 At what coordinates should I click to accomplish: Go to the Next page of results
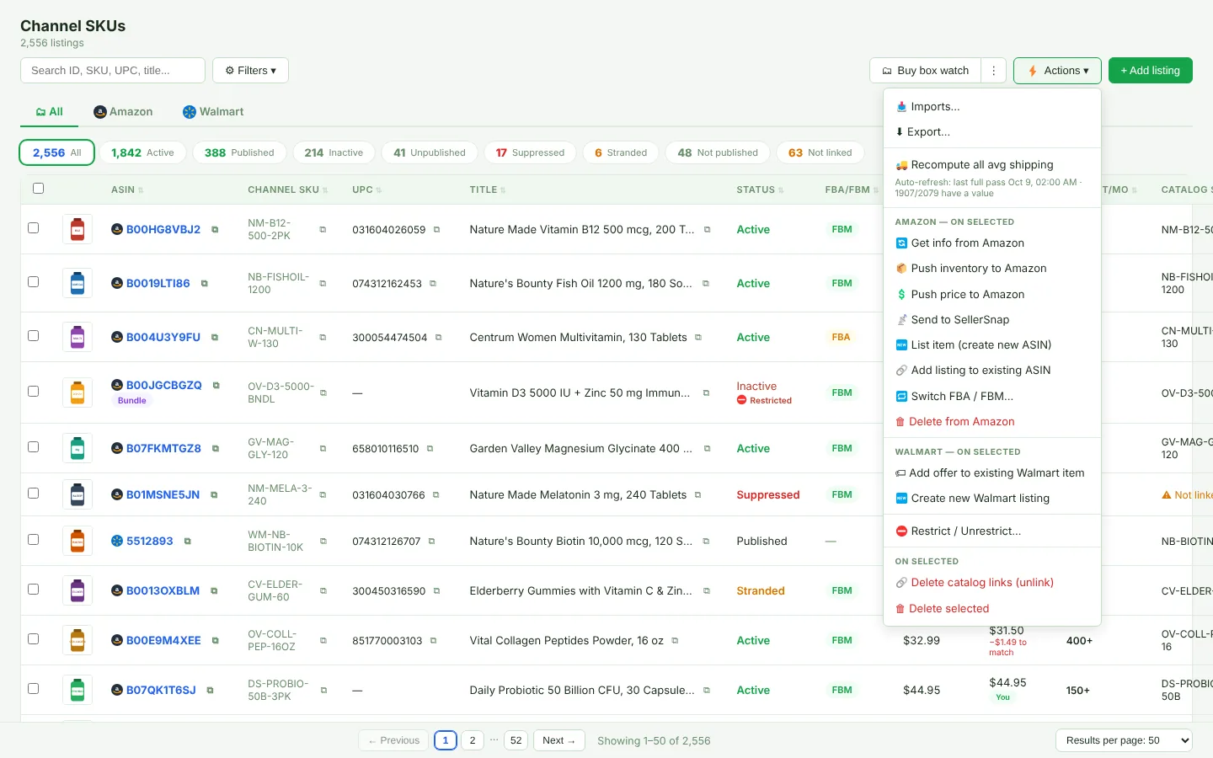(559, 740)
